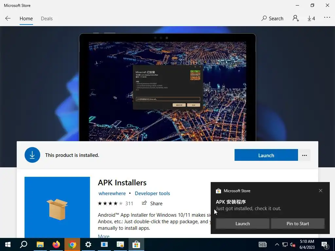335x251 pixels.
Task: Pin to Start from notification
Action: click(x=298, y=224)
